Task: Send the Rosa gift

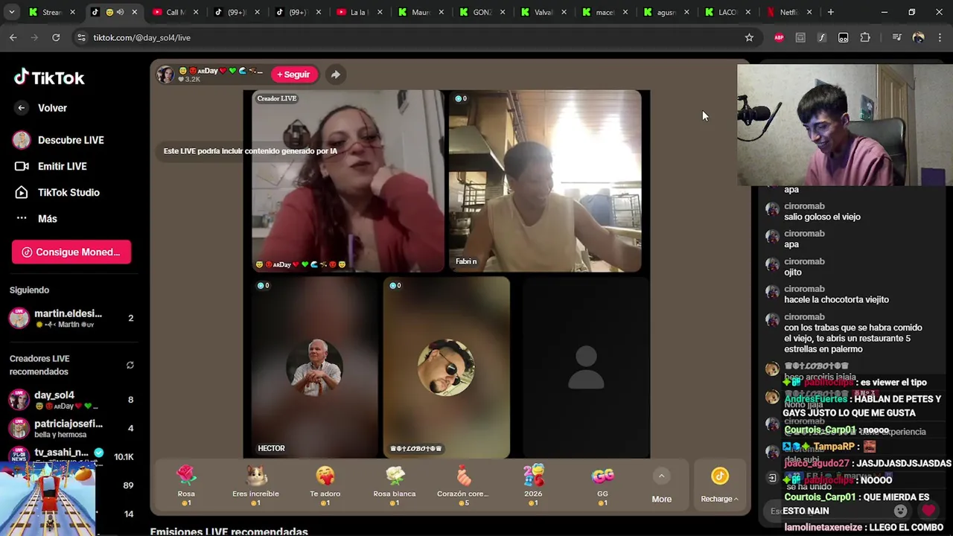Action: click(186, 485)
